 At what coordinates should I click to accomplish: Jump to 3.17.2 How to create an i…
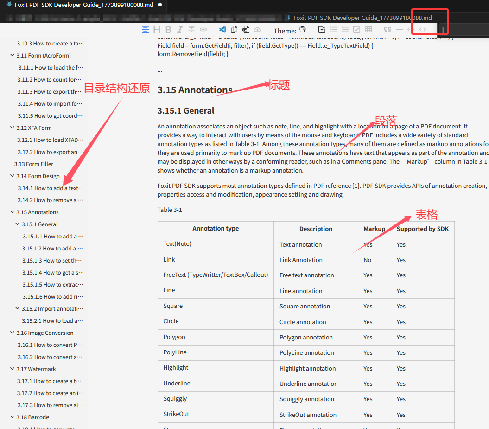tap(50, 393)
